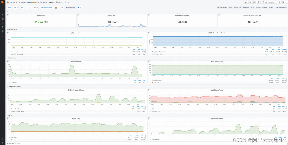Click the refresh dashboard icon
The height and width of the screenshot is (145, 288).
[283, 2]
